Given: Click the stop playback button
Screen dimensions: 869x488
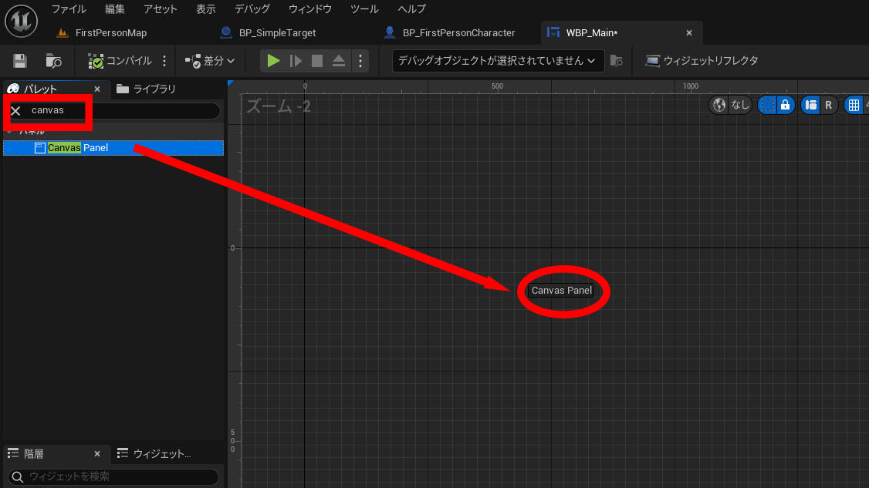Looking at the screenshot, I should tap(317, 61).
